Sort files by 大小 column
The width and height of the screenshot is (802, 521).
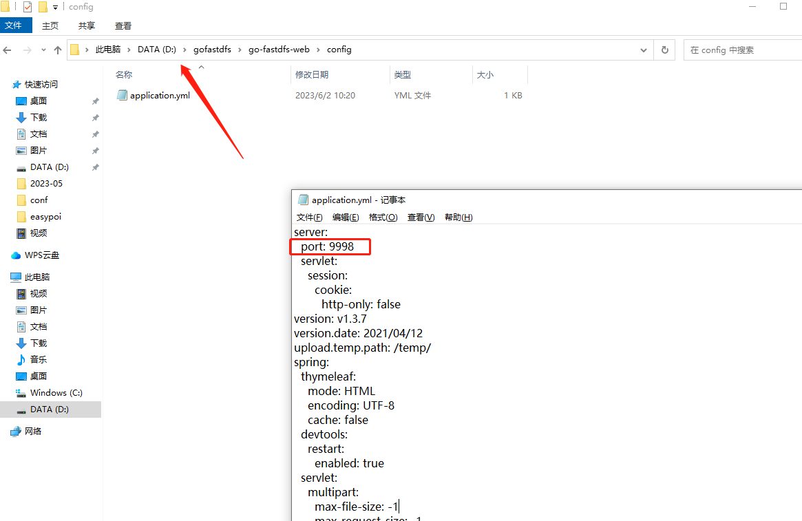point(485,74)
